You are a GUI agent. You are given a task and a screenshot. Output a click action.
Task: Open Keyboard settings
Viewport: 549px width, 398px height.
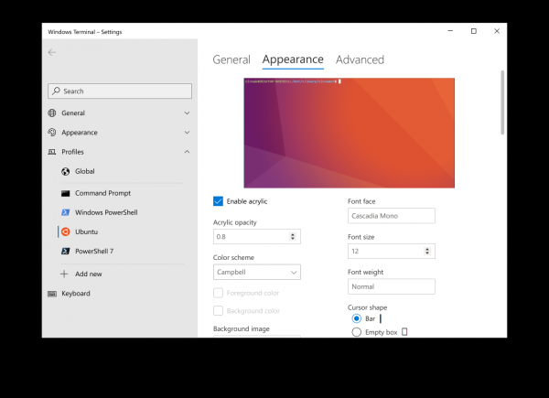coord(75,294)
